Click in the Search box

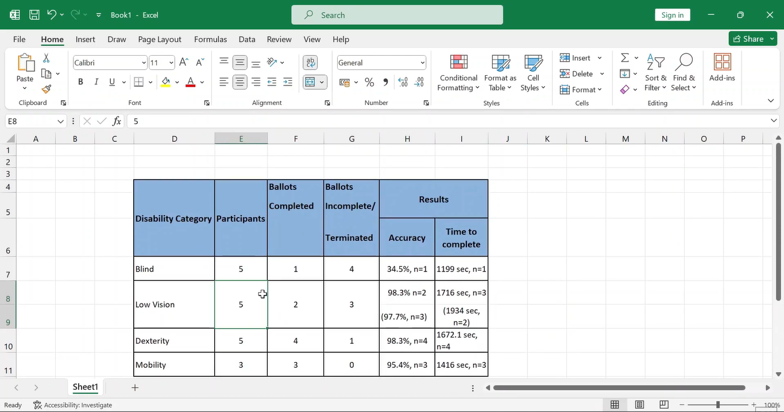pyautogui.click(x=397, y=15)
